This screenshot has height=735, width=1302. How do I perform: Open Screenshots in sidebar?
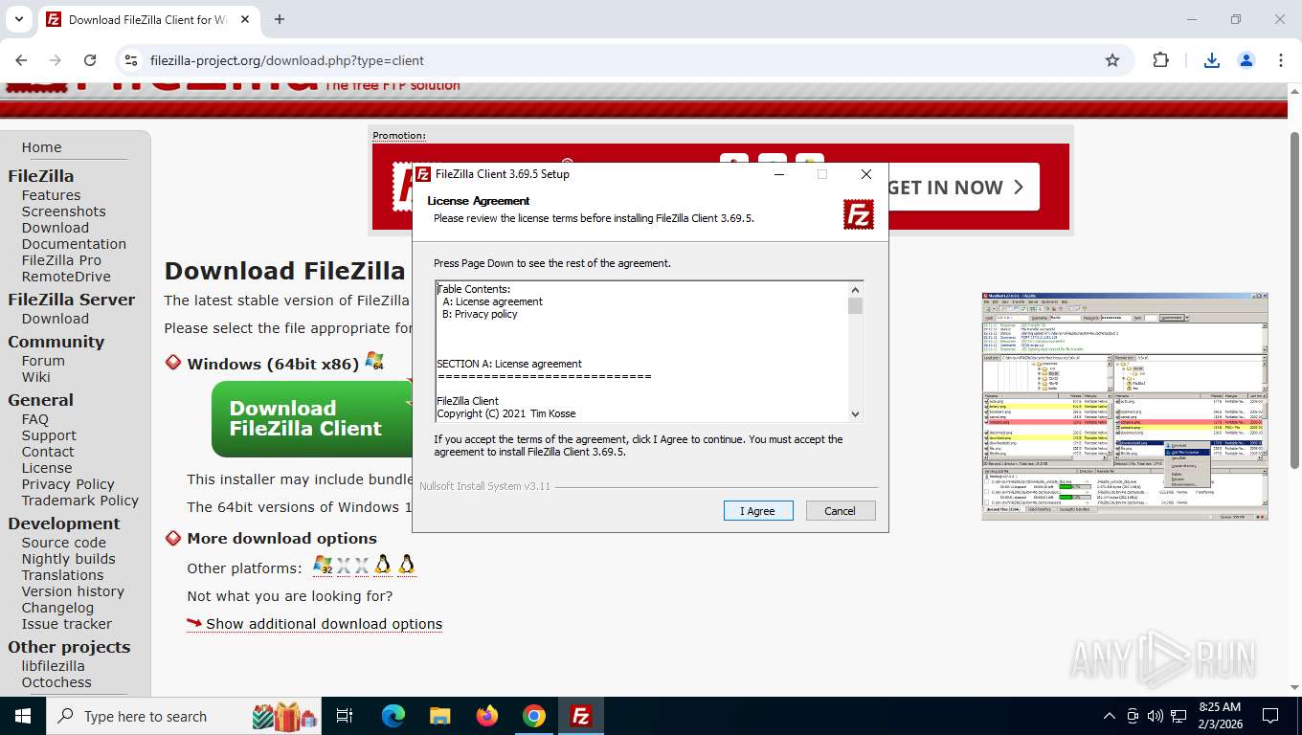pyautogui.click(x=63, y=212)
